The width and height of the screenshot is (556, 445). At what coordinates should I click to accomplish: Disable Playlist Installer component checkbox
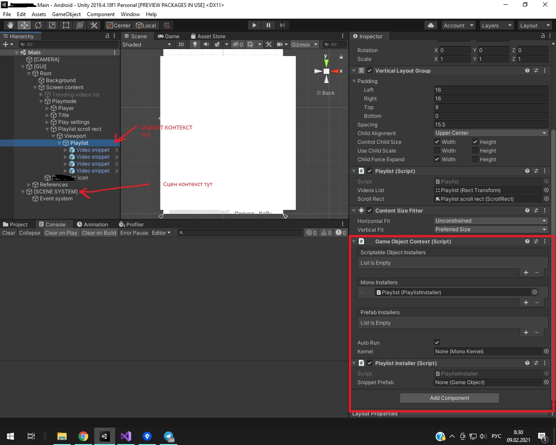[370, 363]
